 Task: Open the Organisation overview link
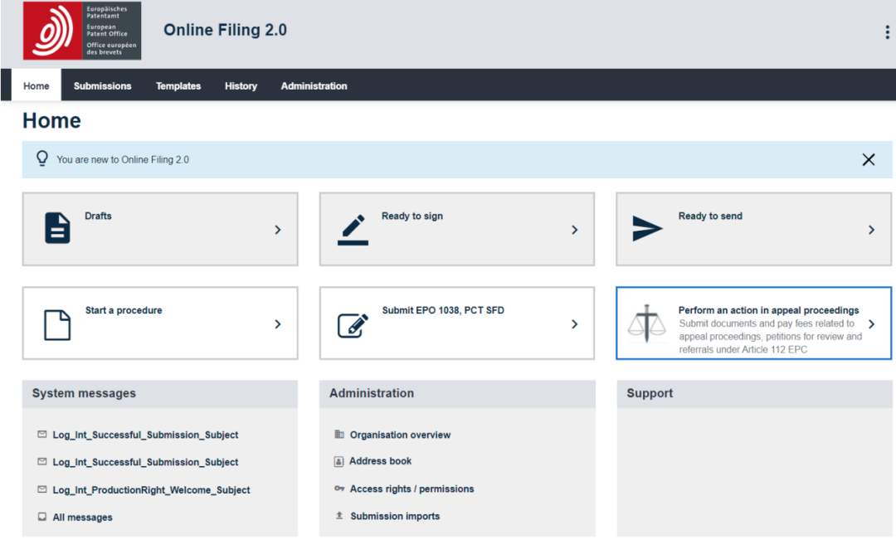(x=400, y=435)
